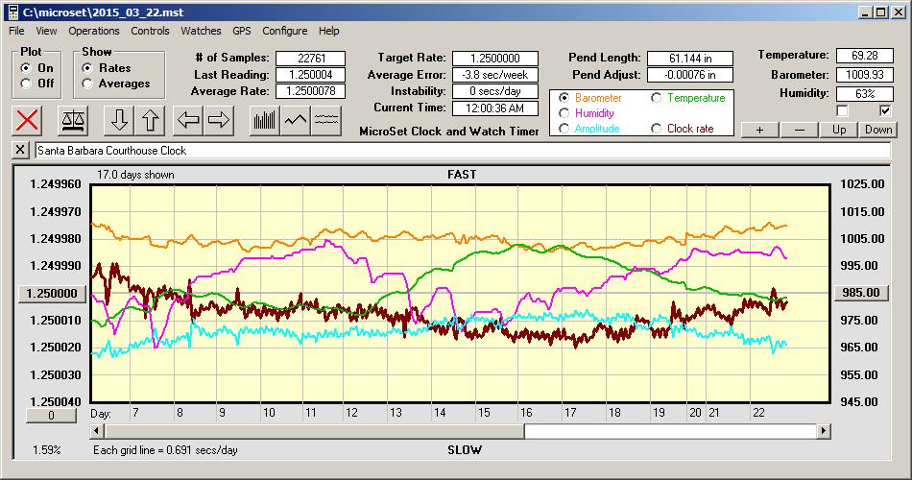Click the Last Reading field
This screenshot has width=912, height=480.
311,75
